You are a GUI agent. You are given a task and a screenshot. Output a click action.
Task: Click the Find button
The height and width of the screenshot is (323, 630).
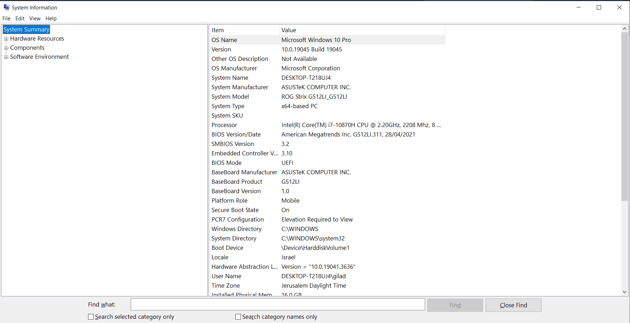click(x=455, y=305)
